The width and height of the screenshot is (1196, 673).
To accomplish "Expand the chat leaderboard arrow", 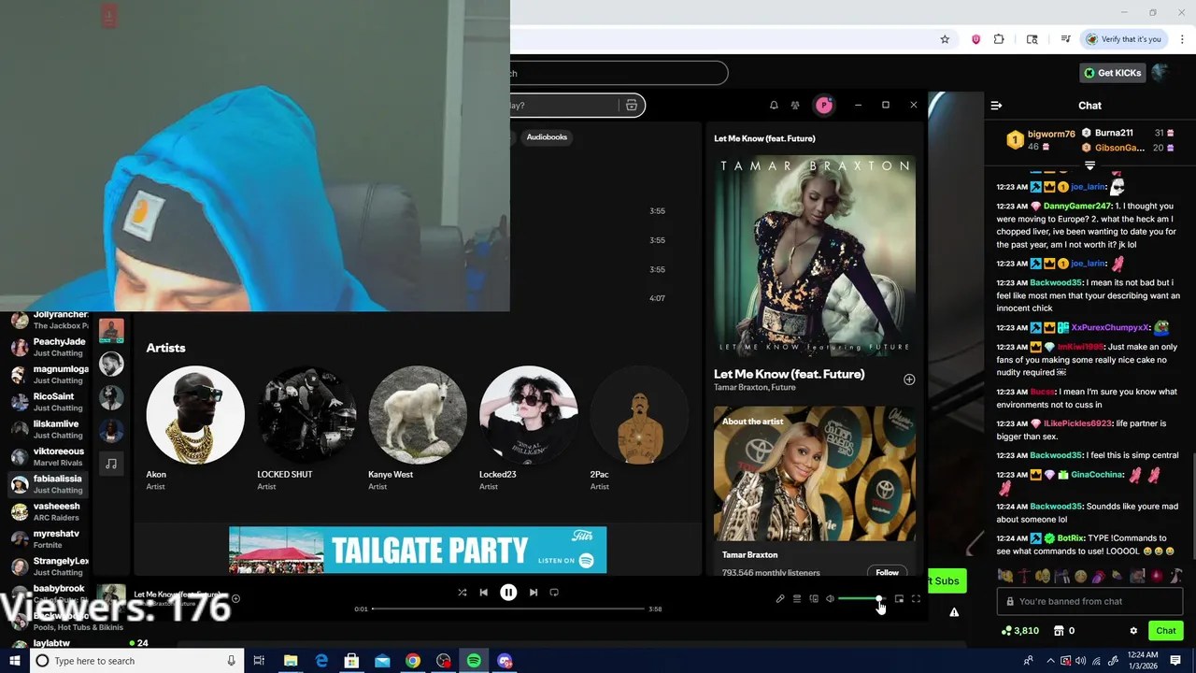I will 1089,165.
